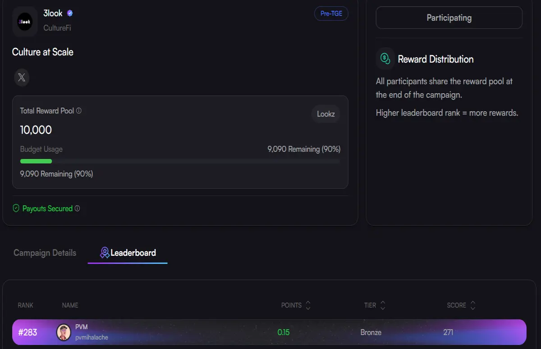Screen dimensions: 541x349
Task: Click the Budget Usage progress bar
Action: coord(180,161)
